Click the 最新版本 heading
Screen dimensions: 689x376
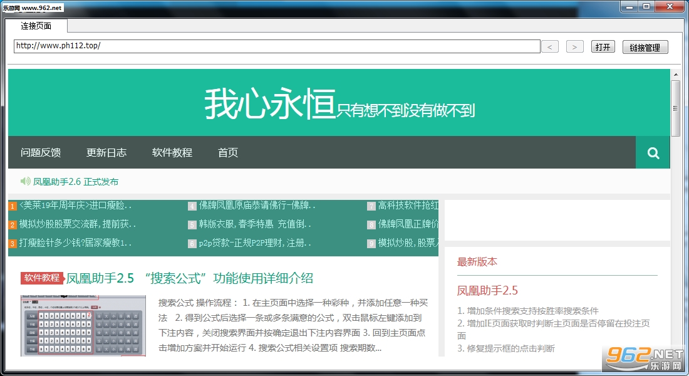coord(477,262)
